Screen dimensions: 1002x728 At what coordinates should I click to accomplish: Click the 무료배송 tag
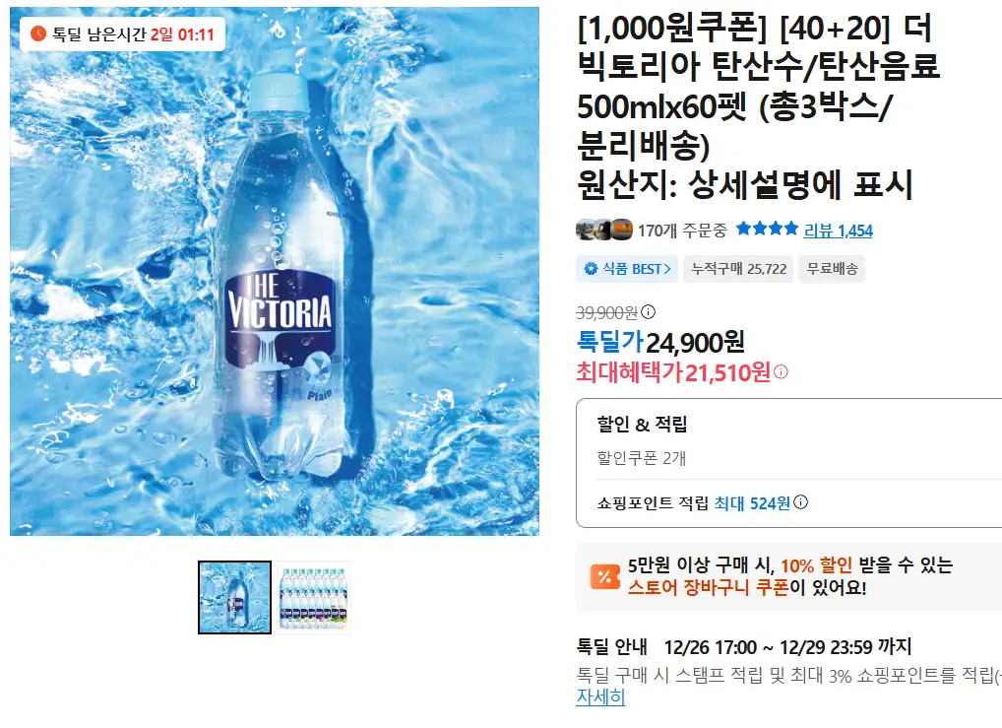[x=832, y=269]
